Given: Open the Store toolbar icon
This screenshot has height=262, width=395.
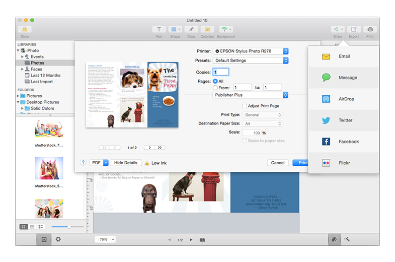Looking at the screenshot, I should tap(24, 30).
